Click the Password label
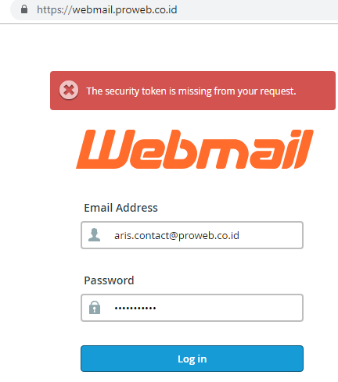 tap(109, 280)
